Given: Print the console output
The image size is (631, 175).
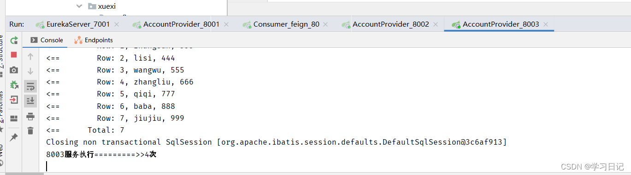Looking at the screenshot, I should pyautogui.click(x=30, y=116).
